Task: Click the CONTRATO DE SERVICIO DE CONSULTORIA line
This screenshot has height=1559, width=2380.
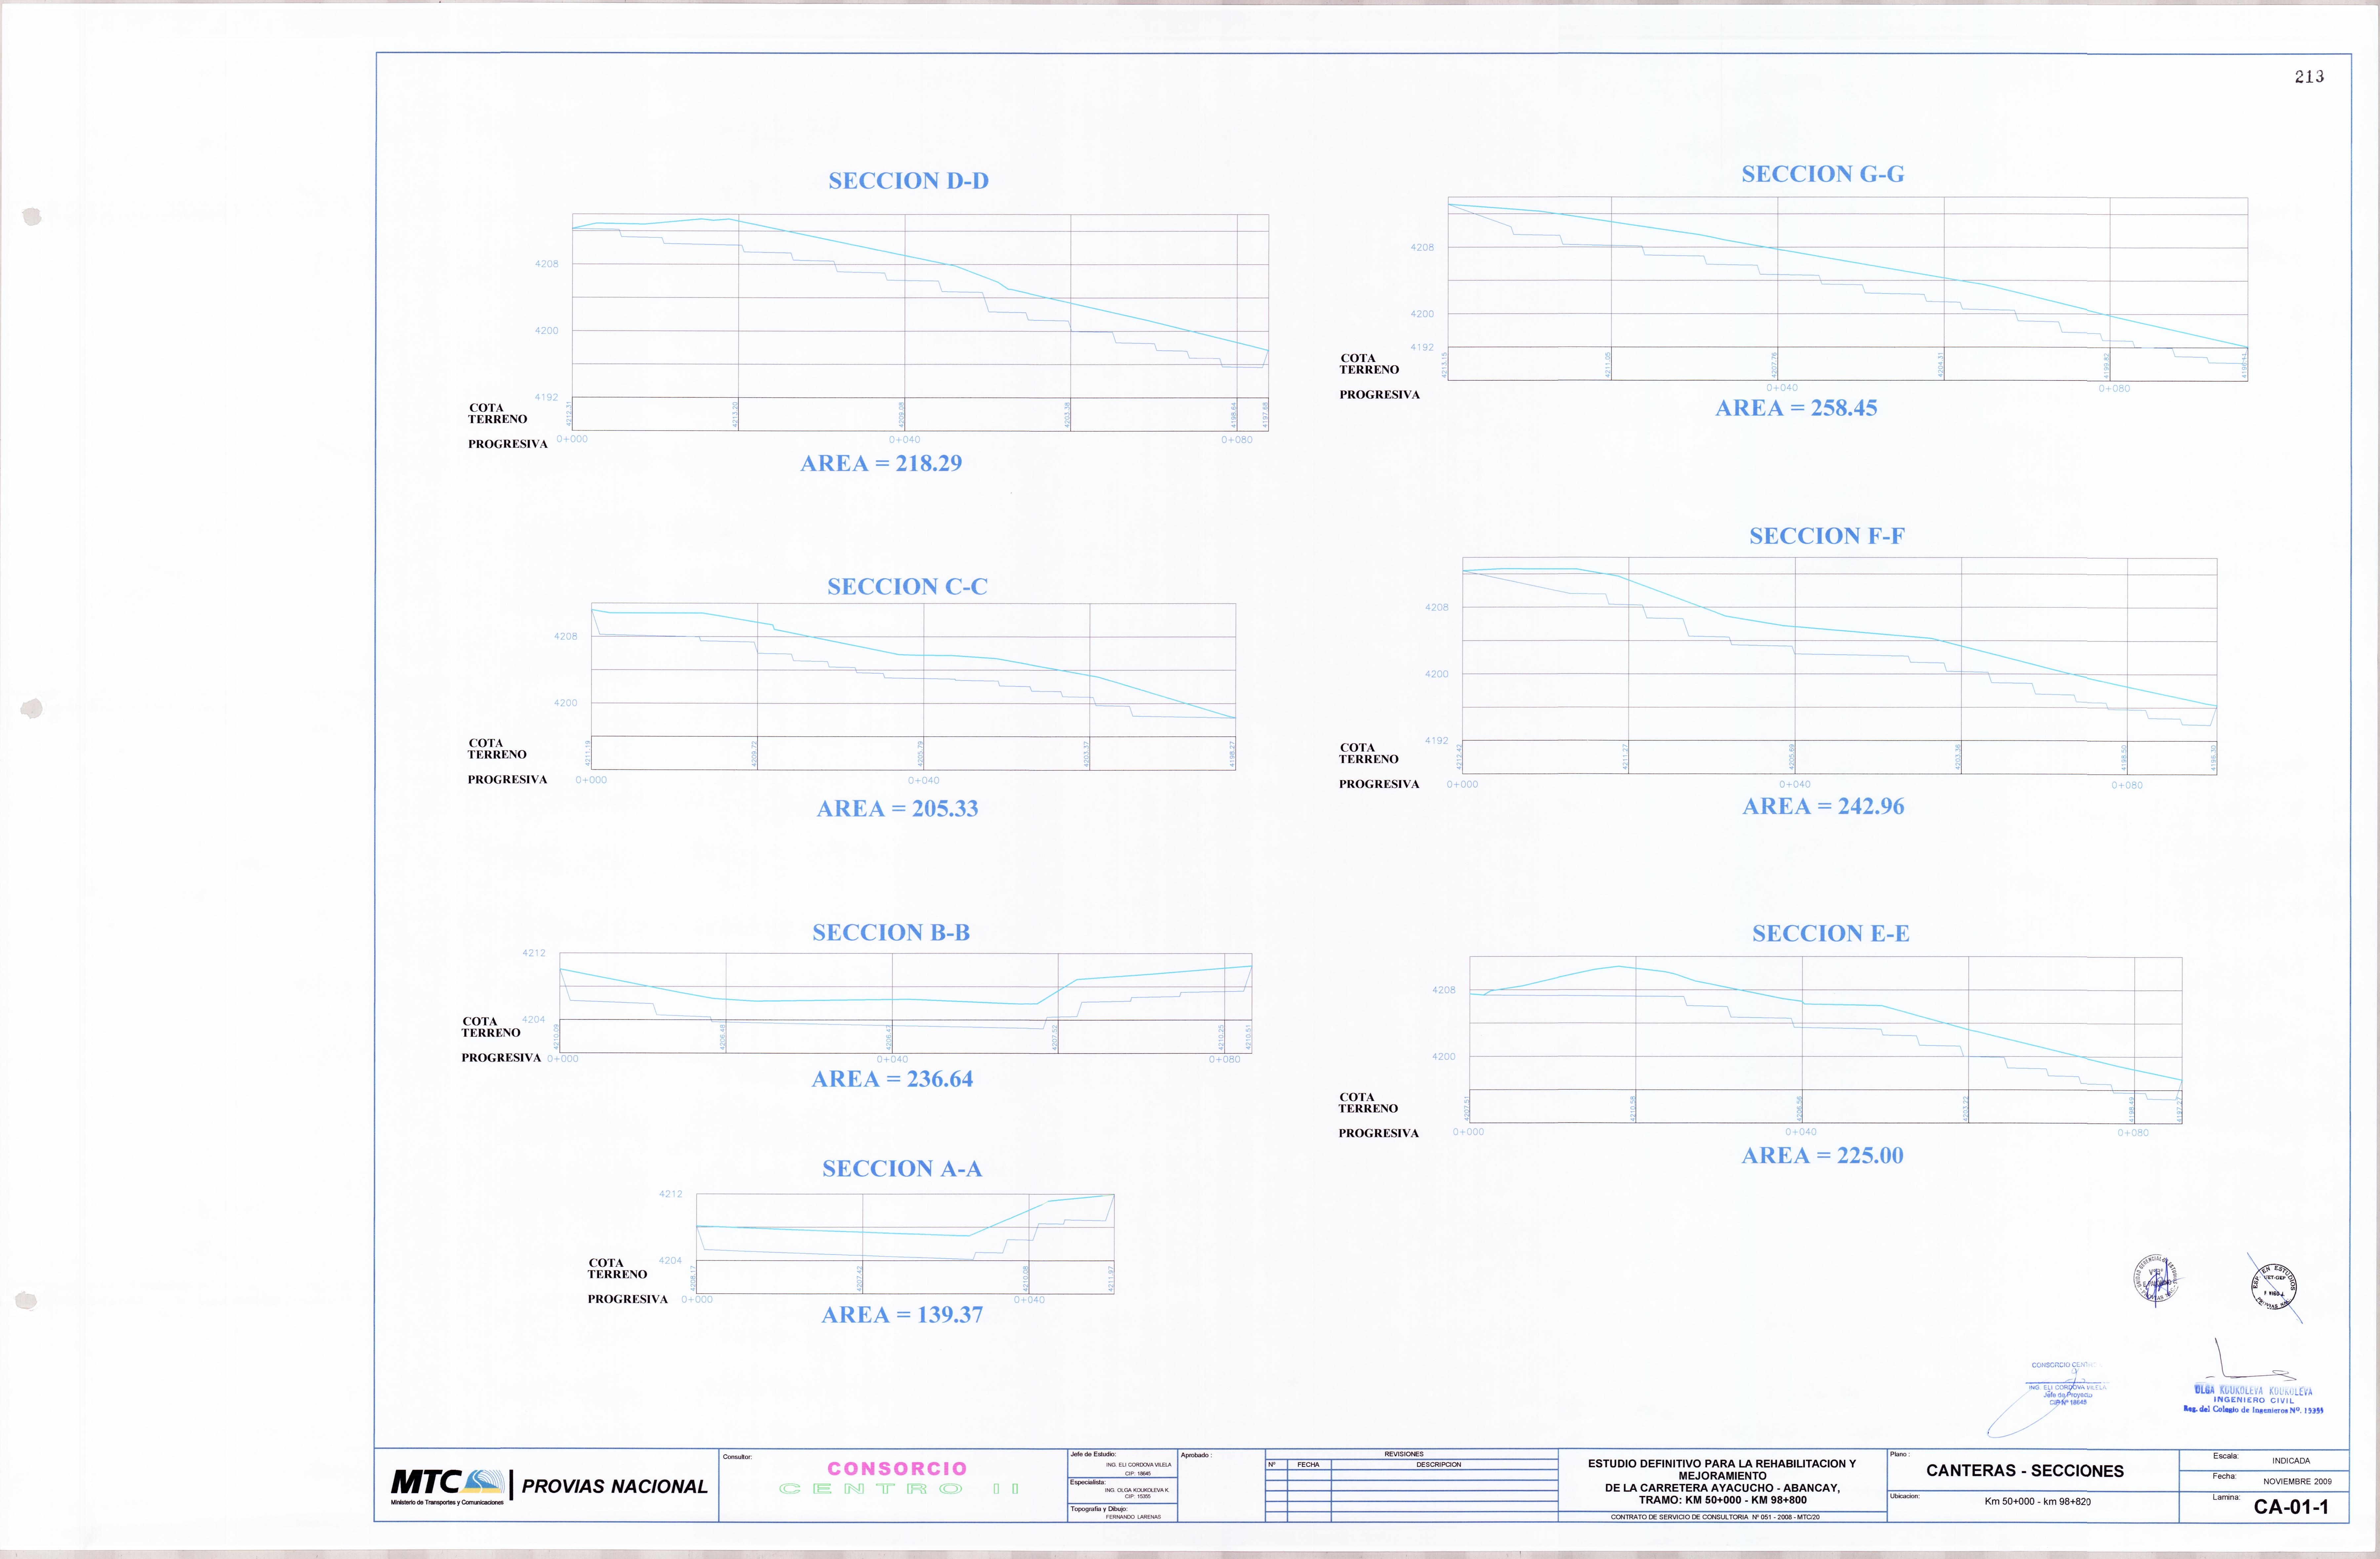Action: (x=1715, y=1517)
